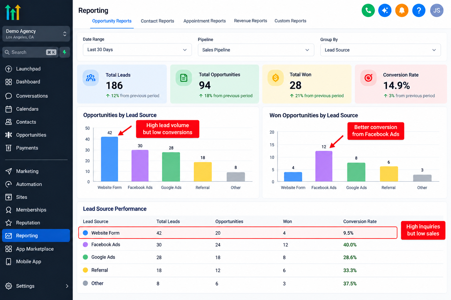Switch to Appointment Reports tab
Viewport: 451px width, 300px height.
point(205,21)
